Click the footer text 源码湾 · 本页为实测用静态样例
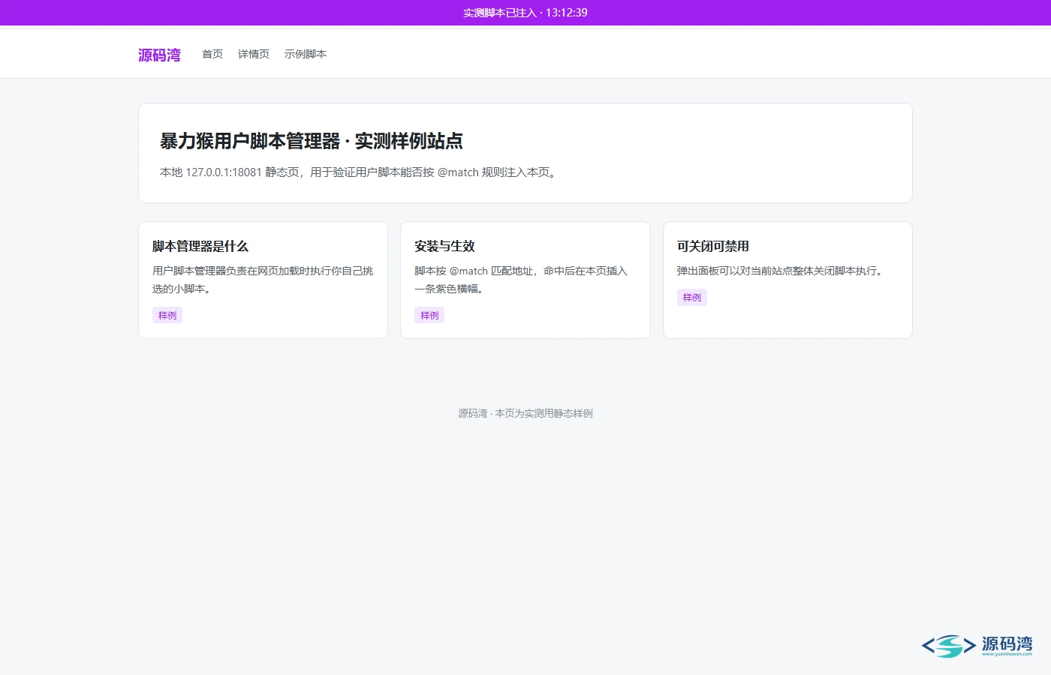1051x675 pixels. click(525, 413)
